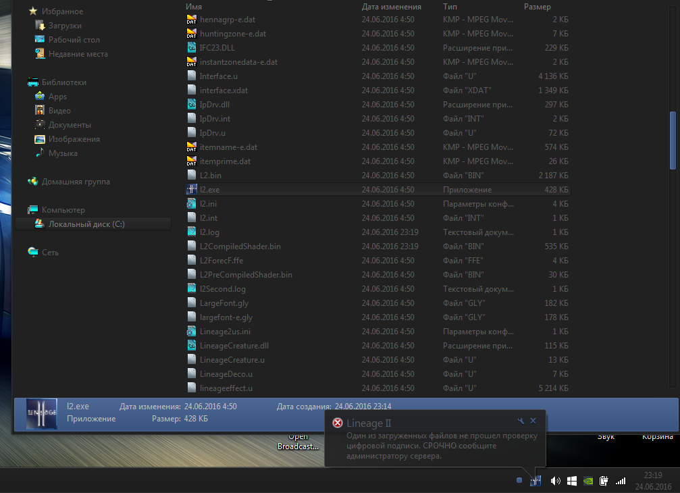Viewport: 680px width, 493px height.
Task: Click the NVIDIA tray icon
Action: pos(588,481)
